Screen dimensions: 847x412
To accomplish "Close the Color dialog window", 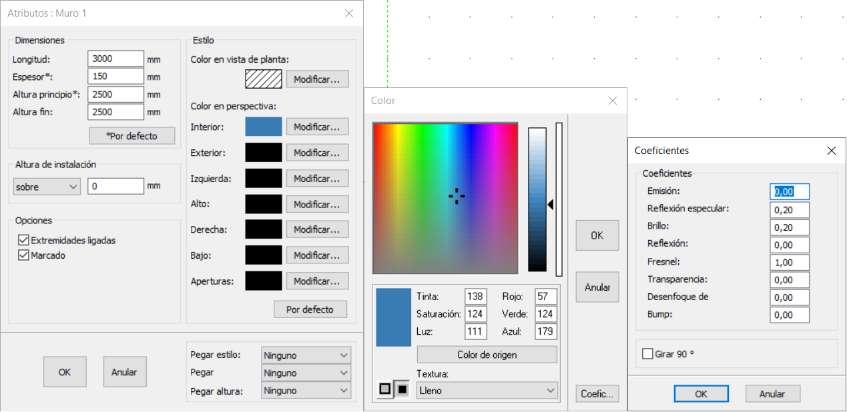I will (x=613, y=101).
